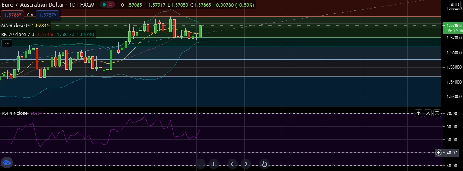Image resolution: width=463 pixels, height=171 pixels.
Task: Zoom in the chart with plus button
Action: click(x=213, y=164)
